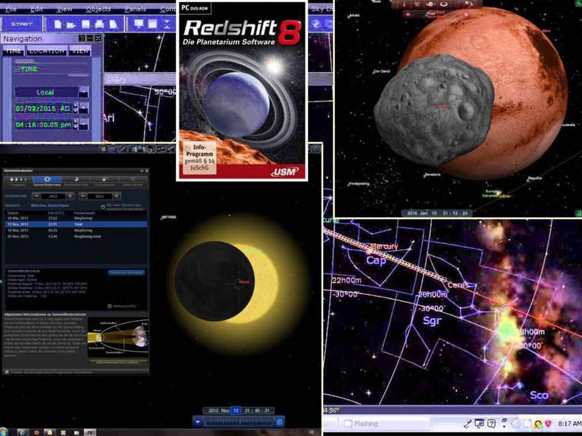Image resolution: width=582 pixels, height=436 pixels.
Task: Select the conjunctions tab icon in Himmelskalender
Action: 105,181
